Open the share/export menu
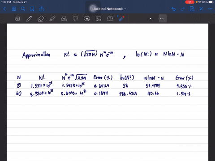Viewport: 215px width, 161px height. tap(42, 9)
